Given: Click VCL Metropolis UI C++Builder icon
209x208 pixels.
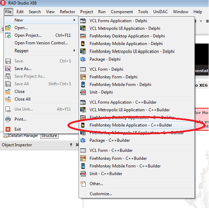Looking at the screenshot, I should click(x=83, y=110).
